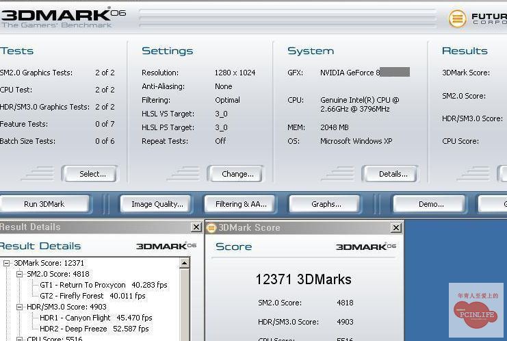
Task: Click the Futuremark logo icon
Action: tap(457, 18)
